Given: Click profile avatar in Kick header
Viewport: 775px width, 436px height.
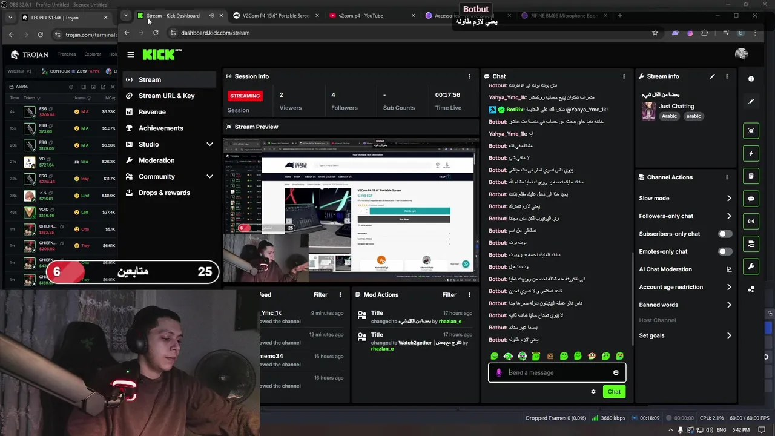Looking at the screenshot, I should click(741, 54).
